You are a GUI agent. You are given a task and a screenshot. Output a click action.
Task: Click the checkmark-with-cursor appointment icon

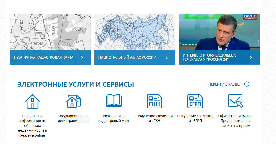[x=236, y=101]
